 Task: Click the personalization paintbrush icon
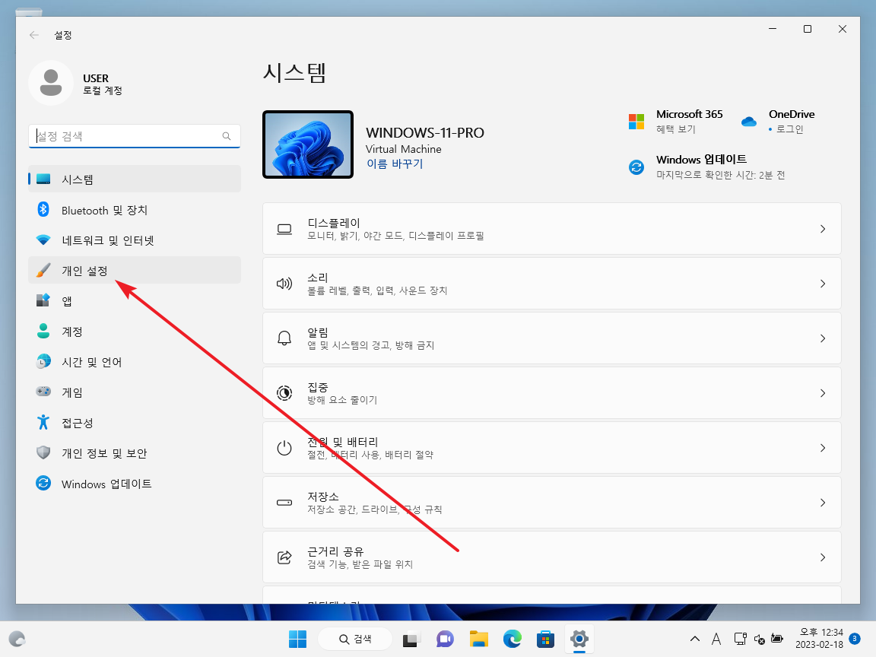[x=44, y=271]
